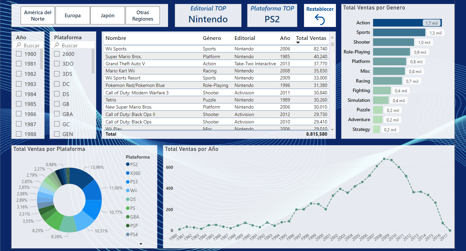Click the Restablecer back-arrow icon
466x251 pixels.
[320, 20]
